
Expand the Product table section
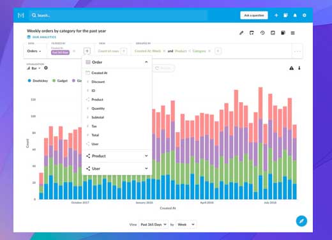pos(117,156)
